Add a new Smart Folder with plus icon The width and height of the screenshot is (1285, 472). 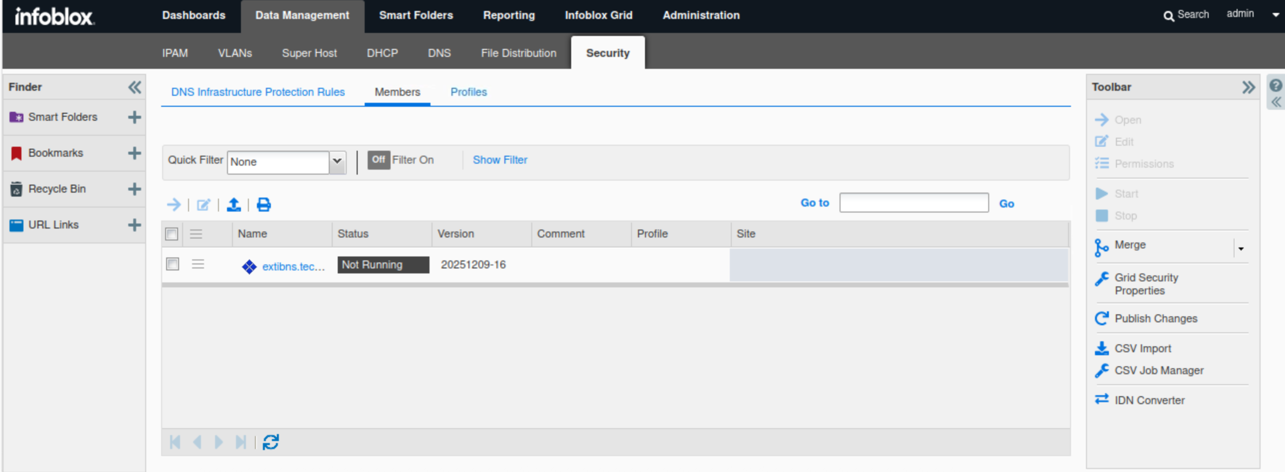(x=134, y=117)
